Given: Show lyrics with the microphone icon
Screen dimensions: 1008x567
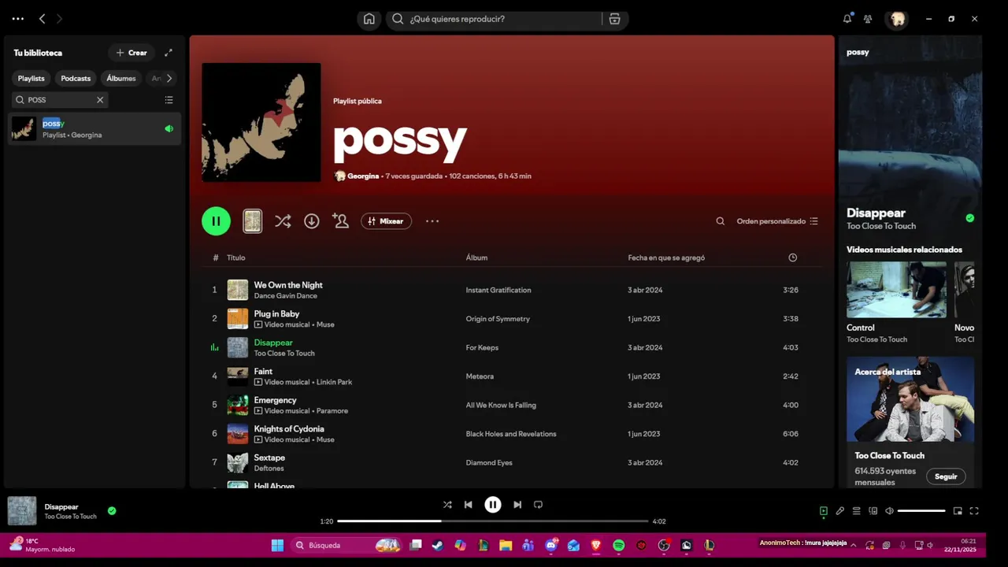Looking at the screenshot, I should pyautogui.click(x=840, y=511).
